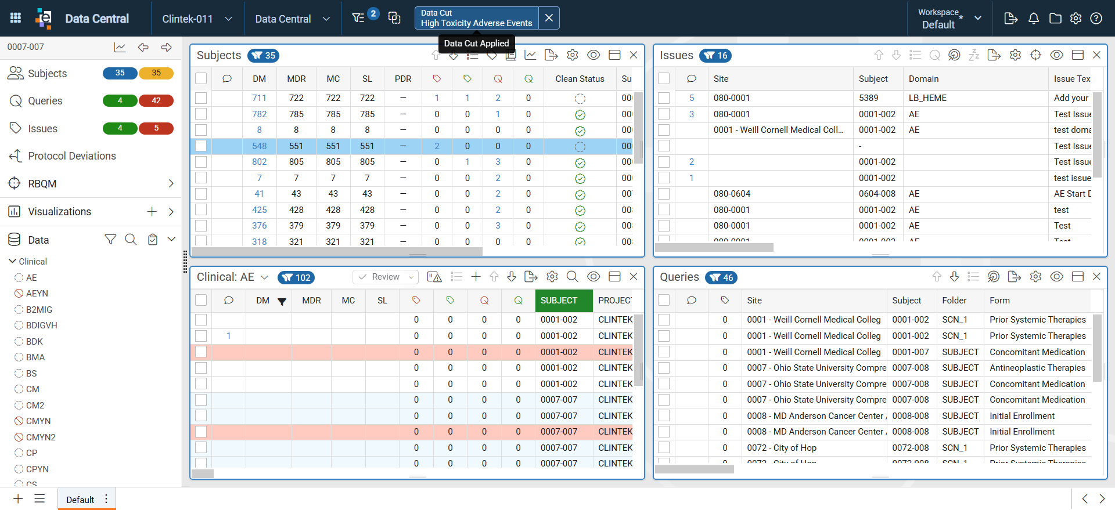This screenshot has height=510, width=1115.
Task: Open settings gear in the Issues panel
Action: [x=1015, y=55]
